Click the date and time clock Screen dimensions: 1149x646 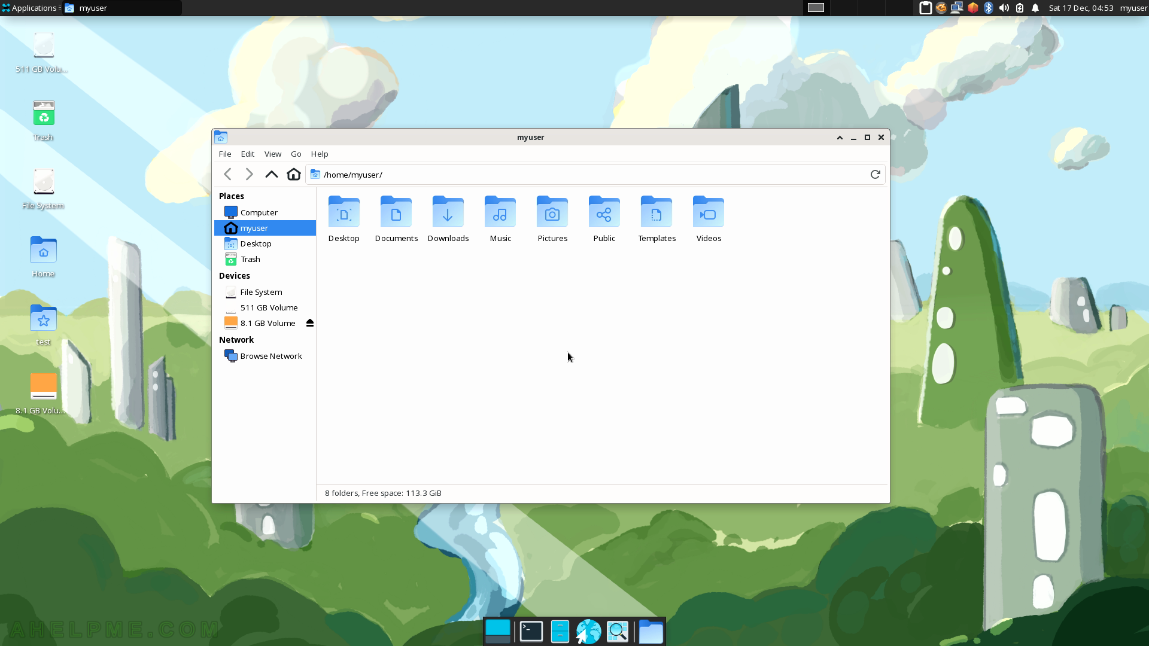1081,8
